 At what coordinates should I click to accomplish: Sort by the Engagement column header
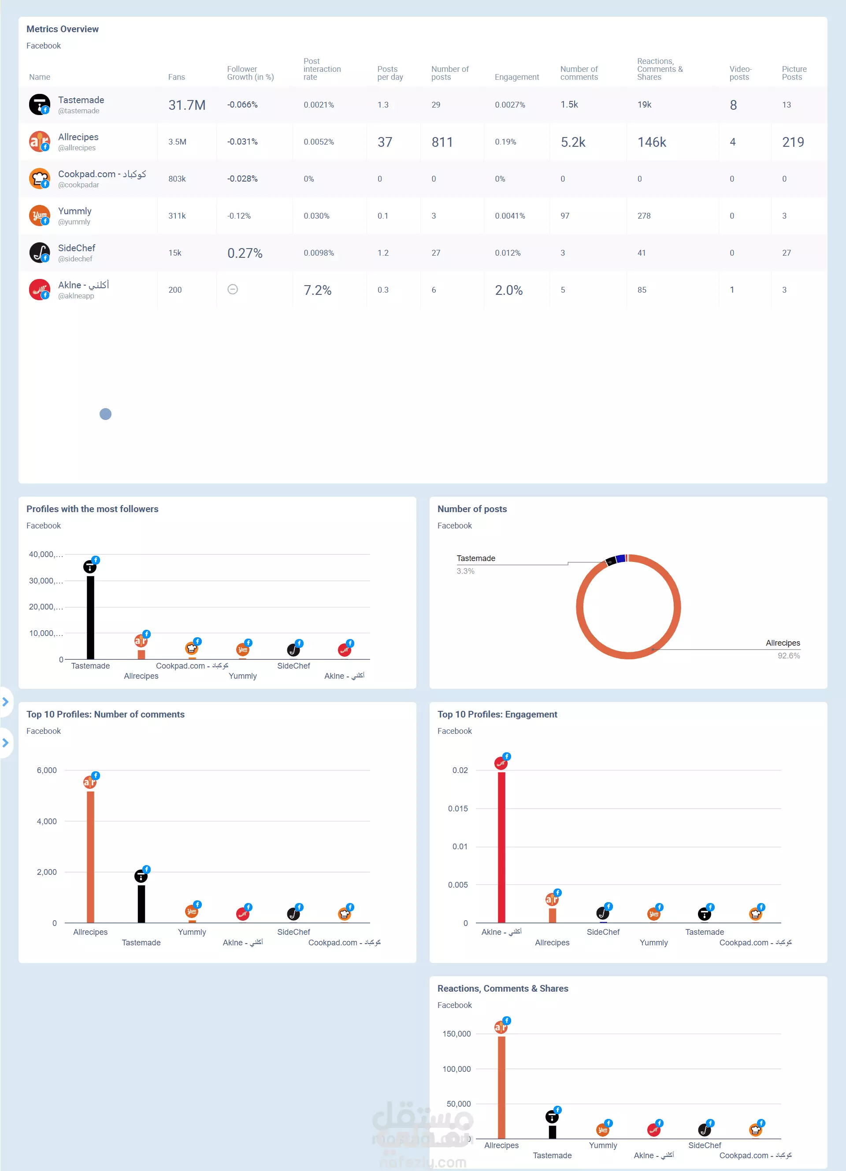517,77
